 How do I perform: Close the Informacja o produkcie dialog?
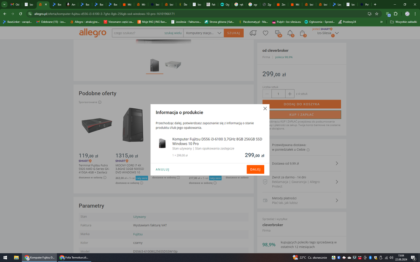[x=265, y=109]
